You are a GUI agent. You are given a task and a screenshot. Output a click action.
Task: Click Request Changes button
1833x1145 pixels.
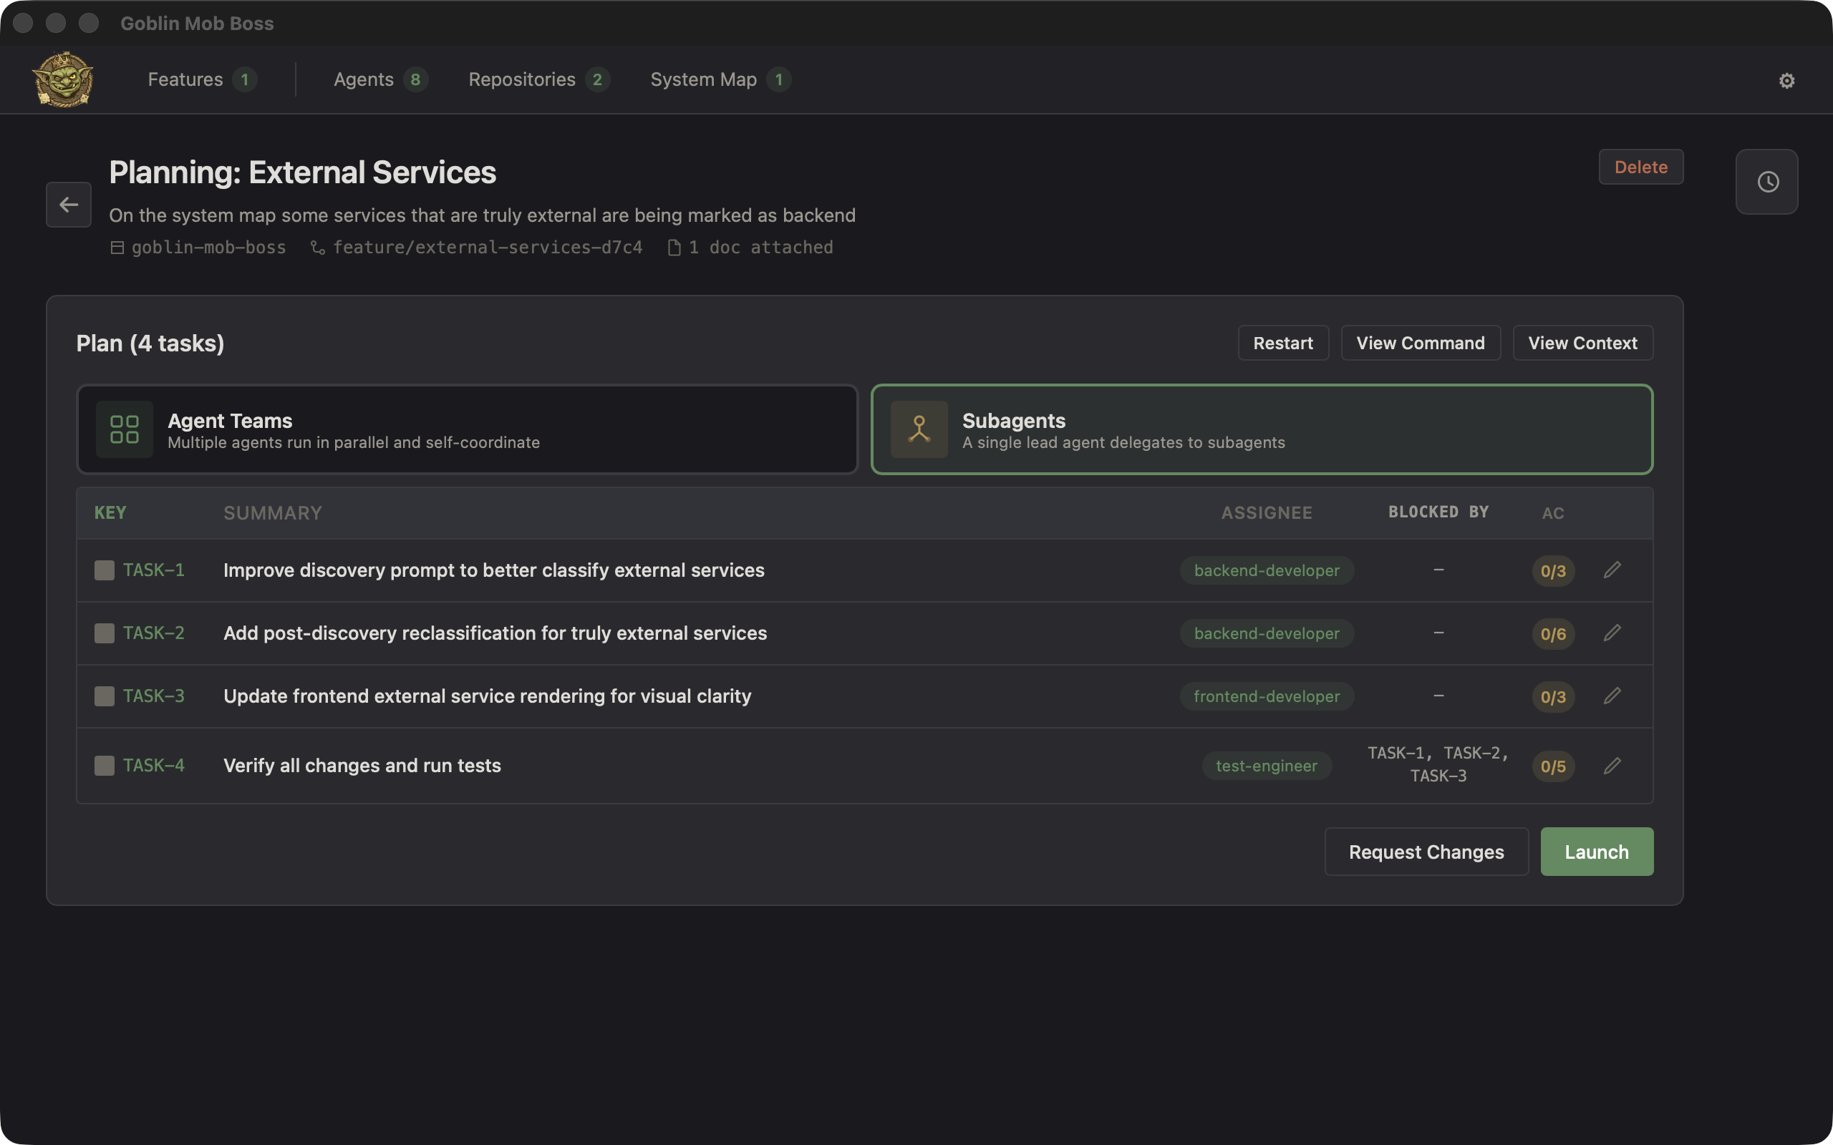click(1426, 852)
